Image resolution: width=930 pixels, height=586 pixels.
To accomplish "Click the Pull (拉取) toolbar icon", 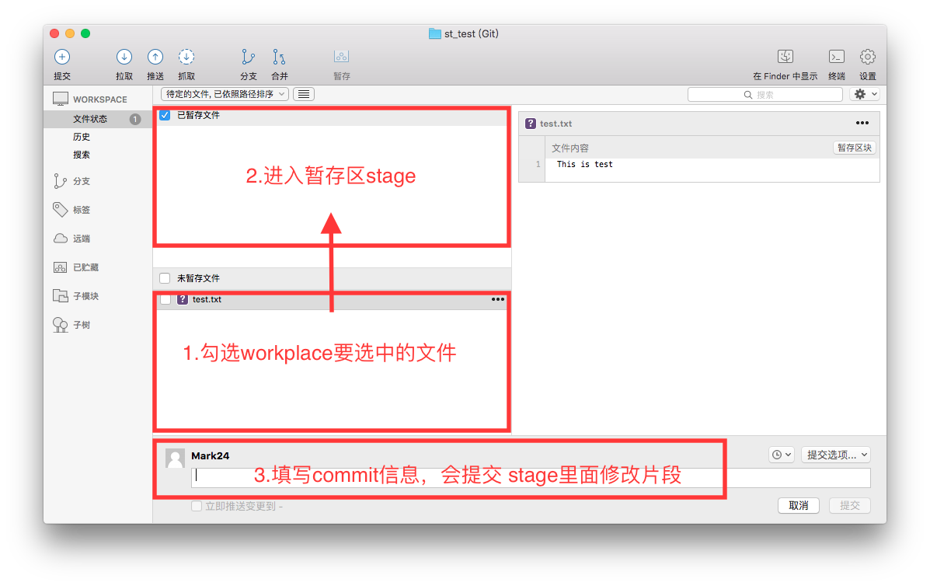I will click(124, 57).
